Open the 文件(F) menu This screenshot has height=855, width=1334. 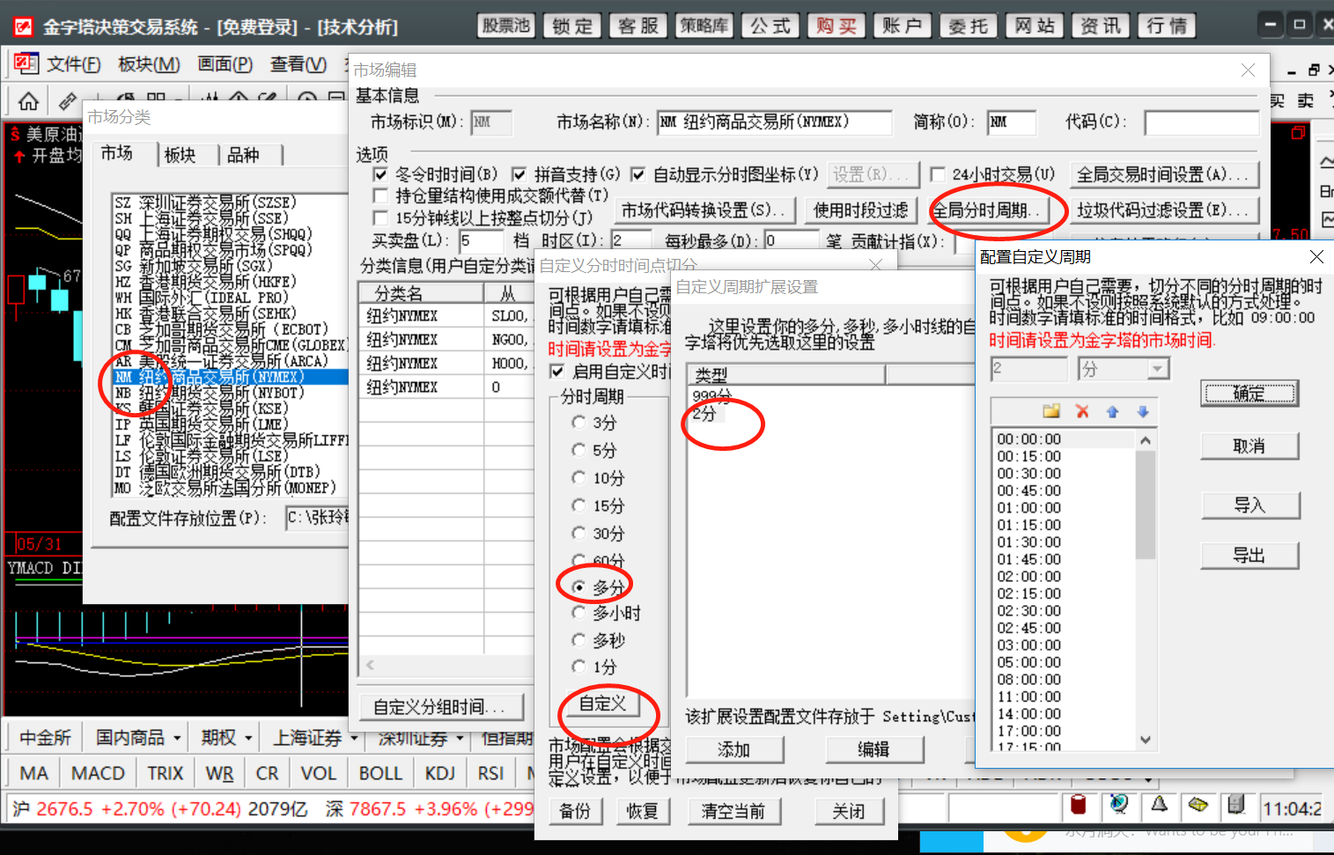coord(74,64)
